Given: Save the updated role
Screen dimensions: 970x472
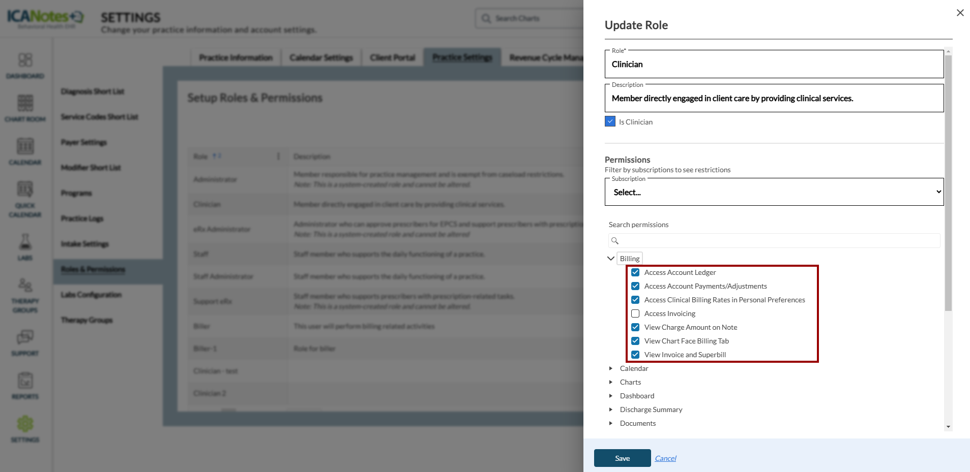Looking at the screenshot, I should 622,458.
